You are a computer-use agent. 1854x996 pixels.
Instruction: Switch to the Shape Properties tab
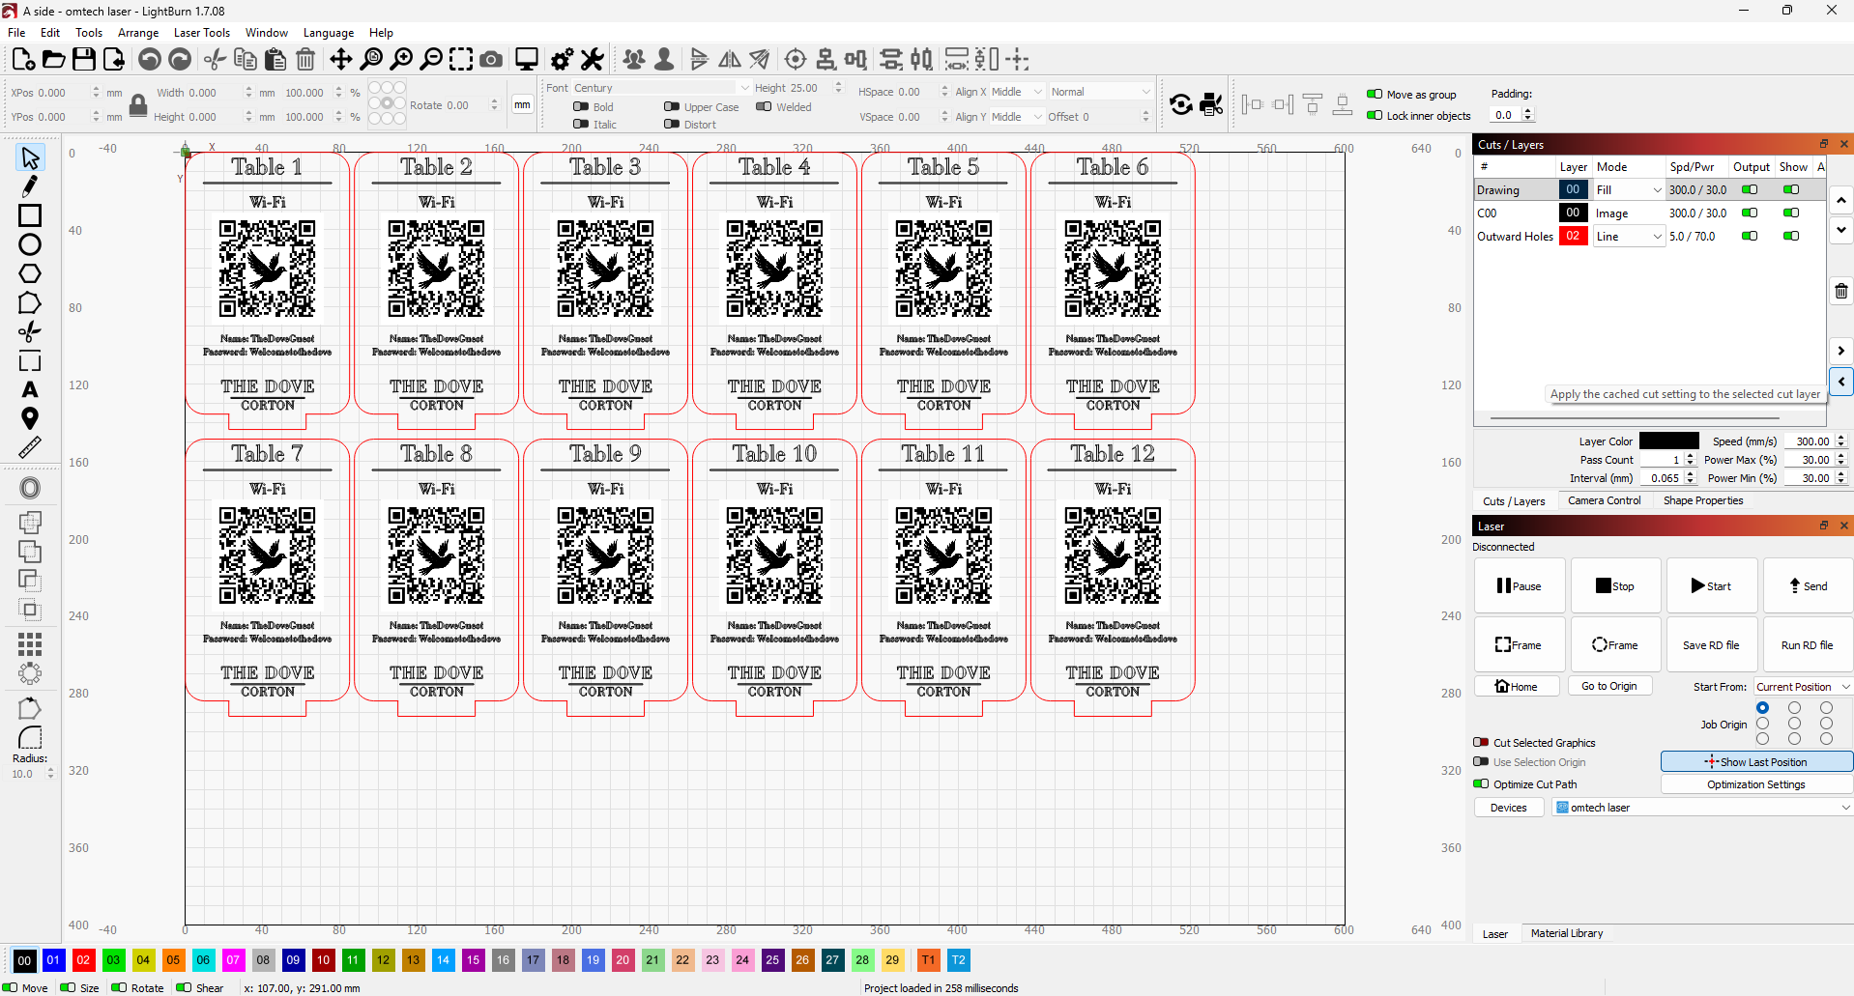coord(1702,500)
